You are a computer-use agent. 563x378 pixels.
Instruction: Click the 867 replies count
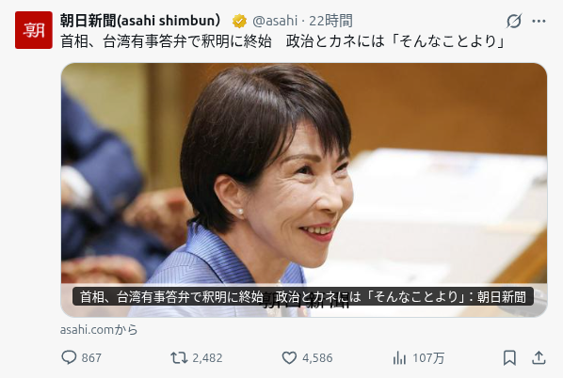click(91, 358)
